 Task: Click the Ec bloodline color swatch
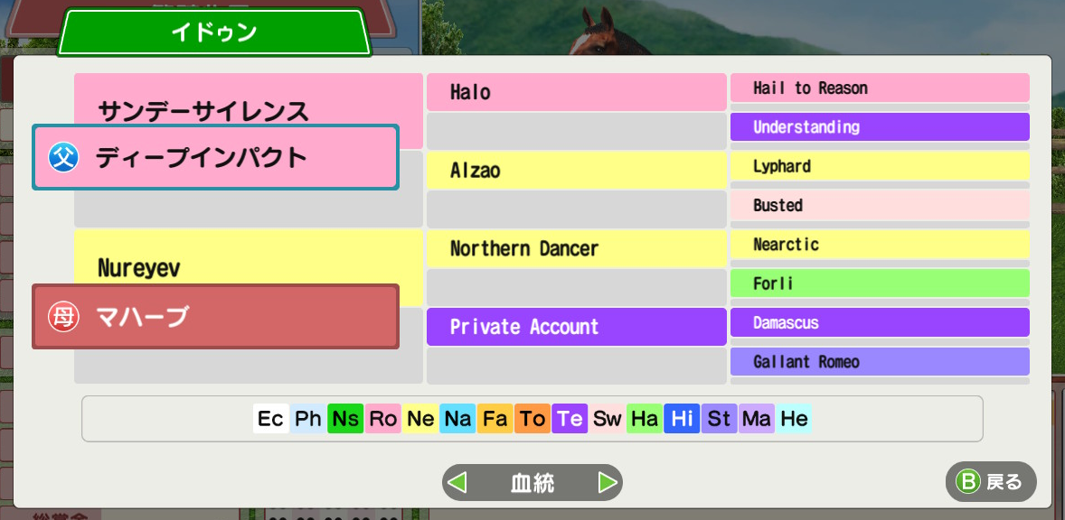point(271,419)
